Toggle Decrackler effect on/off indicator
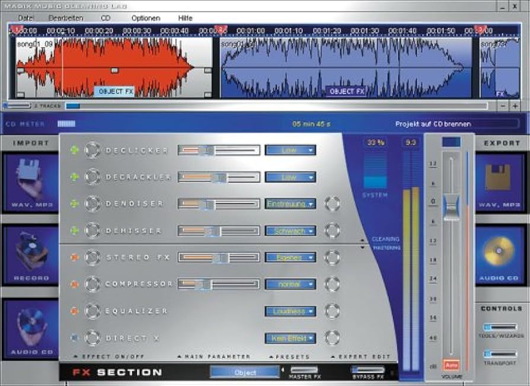This screenshot has height=386, width=530. (x=74, y=177)
